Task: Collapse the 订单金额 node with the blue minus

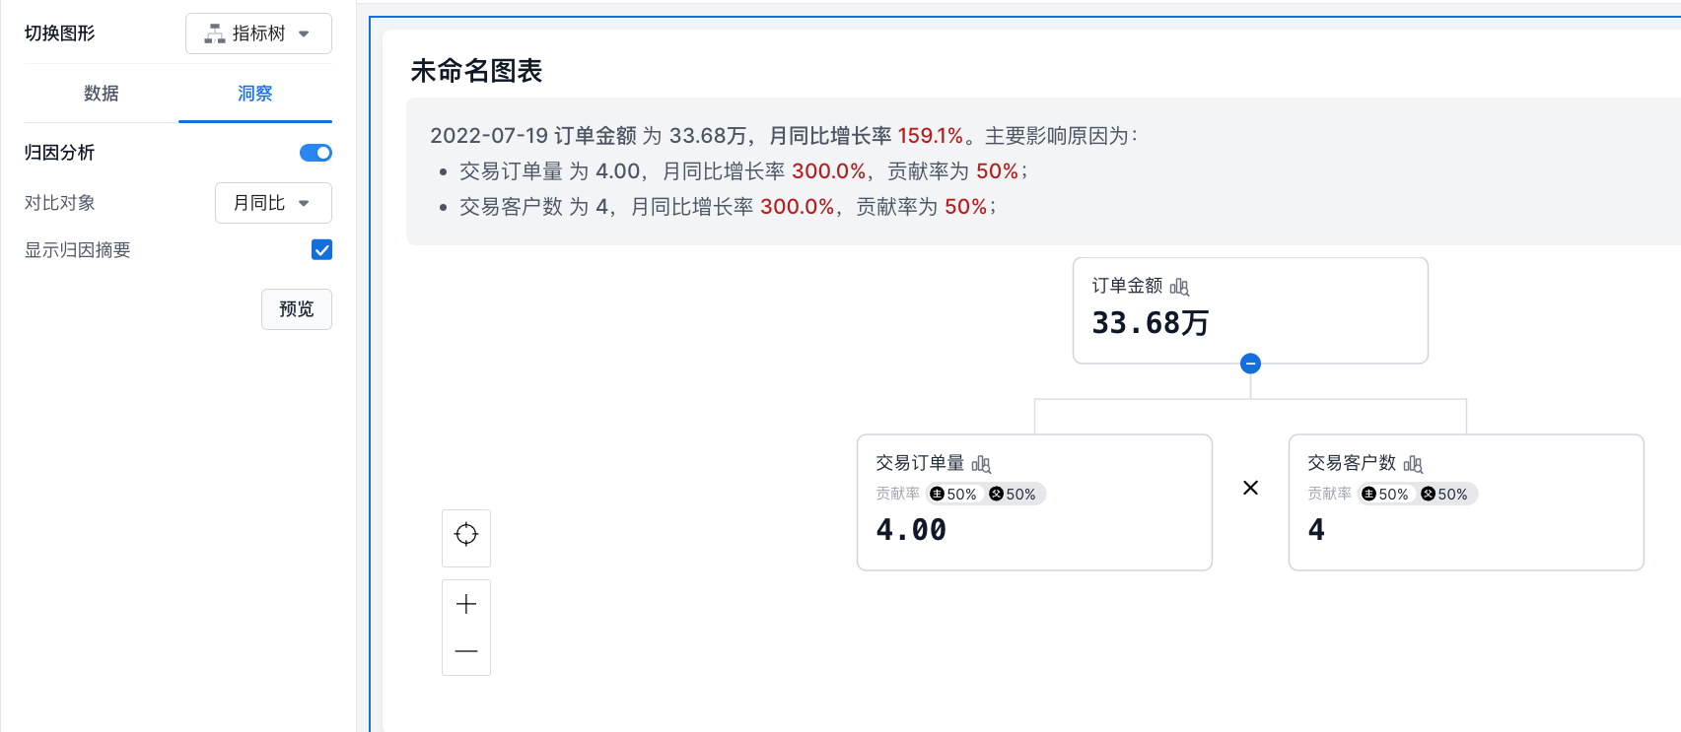Action: point(1250,364)
